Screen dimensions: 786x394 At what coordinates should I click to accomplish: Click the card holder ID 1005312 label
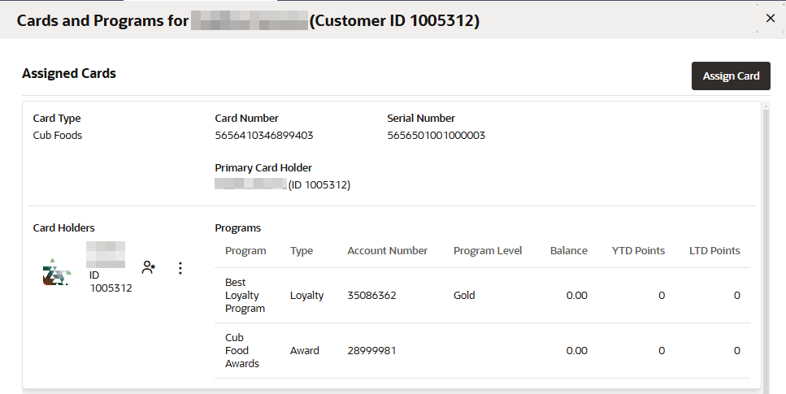pyautogui.click(x=111, y=282)
